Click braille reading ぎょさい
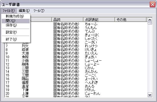This screenshot has height=102, width=157. pyautogui.click(x=90, y=57)
